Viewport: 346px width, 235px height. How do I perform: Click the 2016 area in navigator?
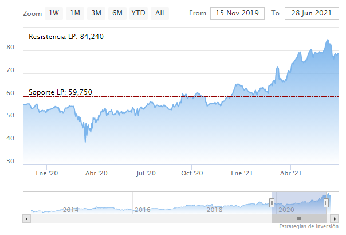coord(142,210)
